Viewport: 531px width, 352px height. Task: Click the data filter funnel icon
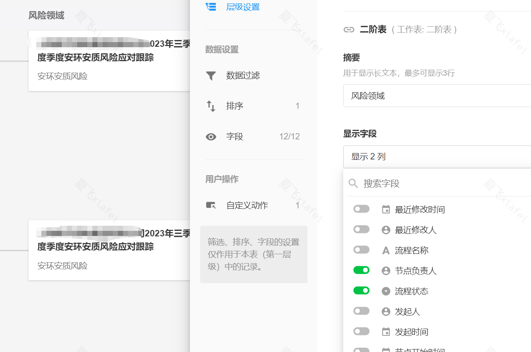[x=211, y=76]
